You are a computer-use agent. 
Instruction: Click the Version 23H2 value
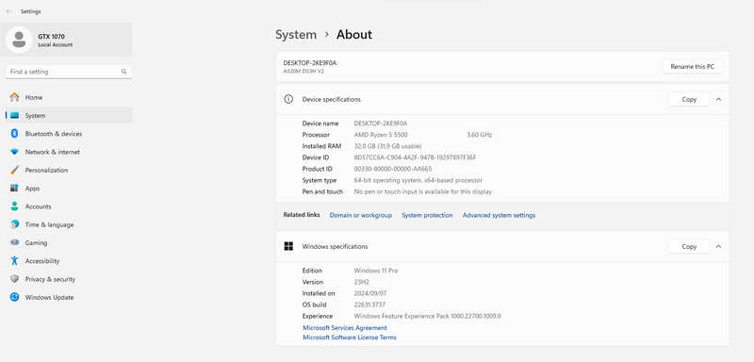point(362,282)
